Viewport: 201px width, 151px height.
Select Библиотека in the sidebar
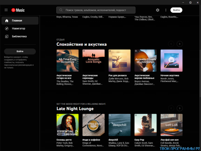click(20, 36)
